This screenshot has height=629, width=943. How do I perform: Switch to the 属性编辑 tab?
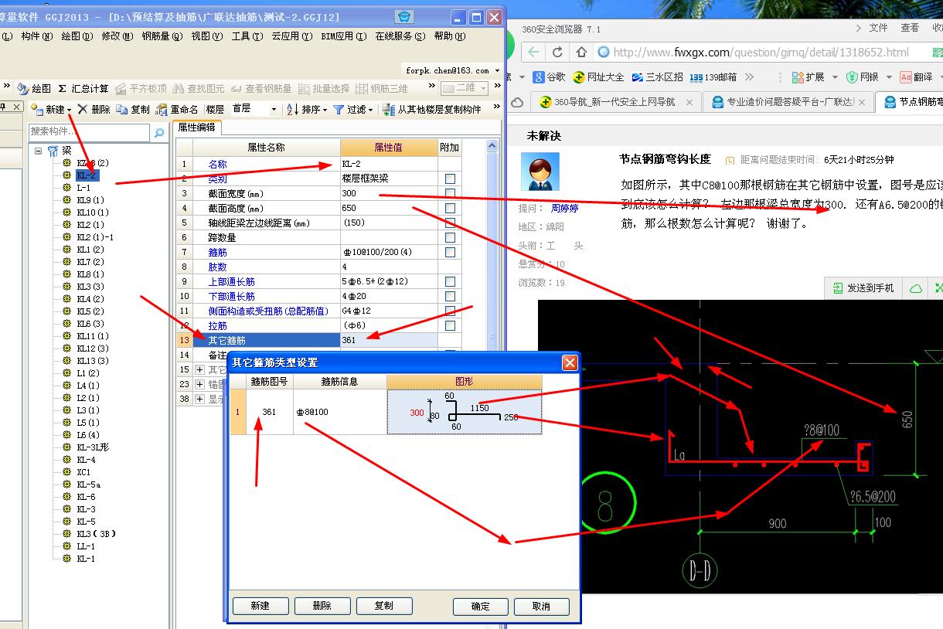[196, 127]
